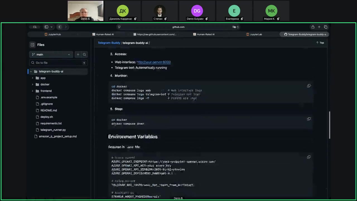Toggle Safari sidebar button

pos(46,27)
